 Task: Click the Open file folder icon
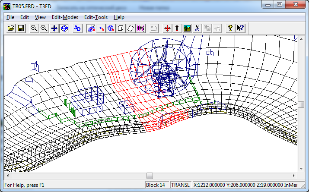(11, 28)
